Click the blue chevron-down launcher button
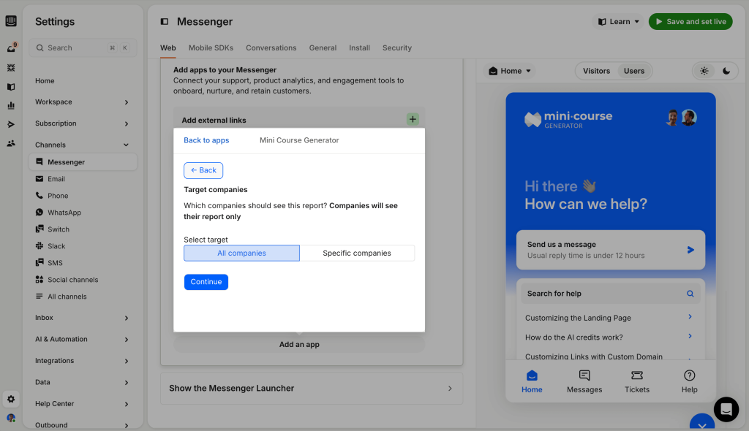This screenshot has height=431, width=749. point(702,422)
